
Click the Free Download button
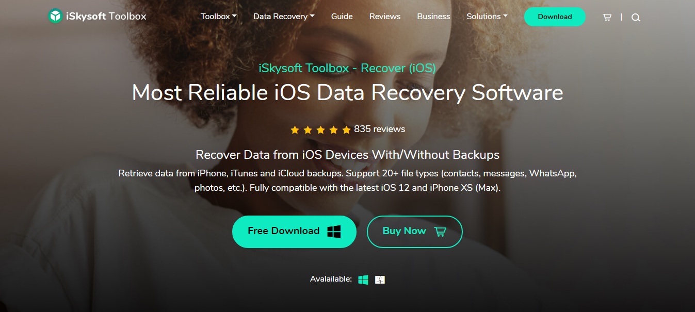(294, 232)
